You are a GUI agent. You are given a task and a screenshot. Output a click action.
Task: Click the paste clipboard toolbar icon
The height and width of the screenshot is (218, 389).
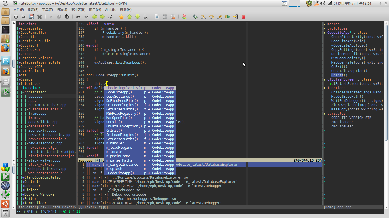67,17
